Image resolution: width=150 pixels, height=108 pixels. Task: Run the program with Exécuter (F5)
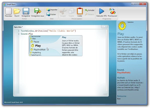coord(101,12)
